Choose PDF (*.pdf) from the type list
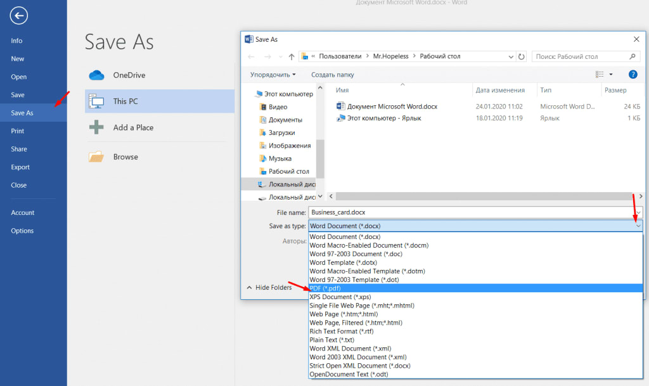The width and height of the screenshot is (649, 386). [x=475, y=288]
